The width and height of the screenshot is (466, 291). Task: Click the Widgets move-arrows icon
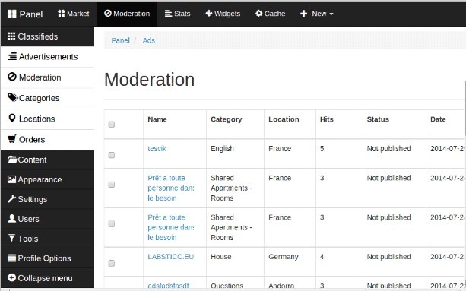click(209, 14)
